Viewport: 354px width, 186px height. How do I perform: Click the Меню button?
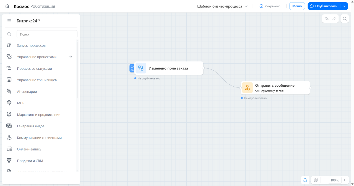[x=297, y=6]
